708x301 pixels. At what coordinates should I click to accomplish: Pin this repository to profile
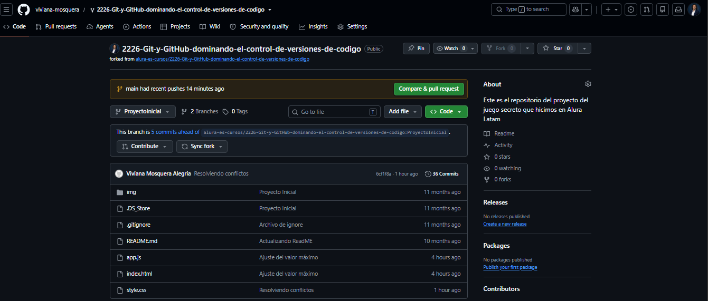(x=416, y=48)
